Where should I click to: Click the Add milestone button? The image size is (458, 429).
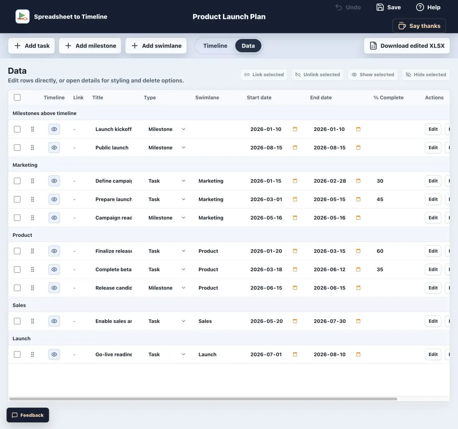90,46
